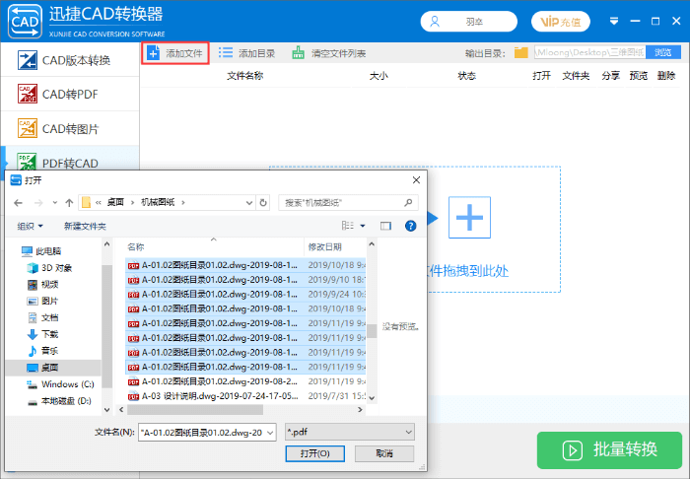Click the Clear File List broom icon
Viewport: 690px width, 479px height.
click(299, 53)
